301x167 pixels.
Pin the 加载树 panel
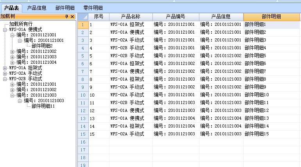point(66,16)
